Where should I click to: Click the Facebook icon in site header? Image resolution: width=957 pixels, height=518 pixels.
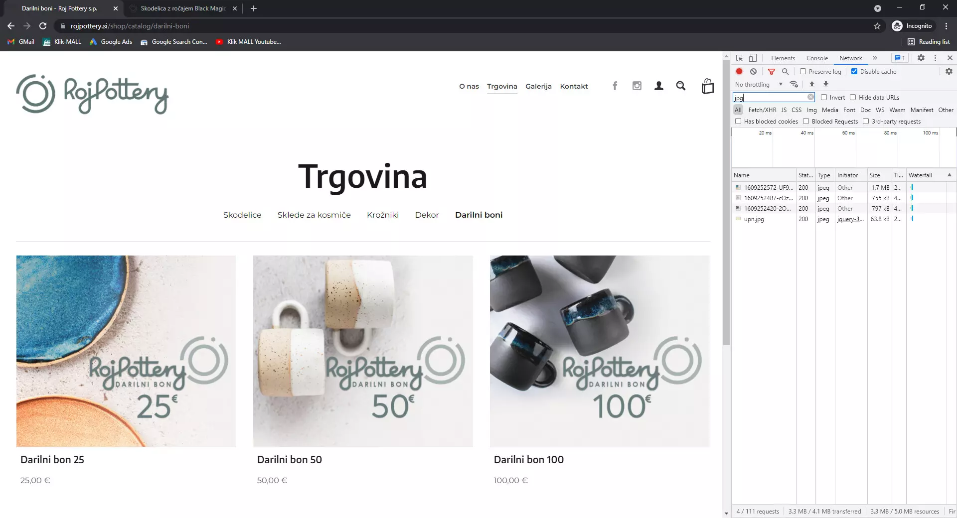click(615, 86)
